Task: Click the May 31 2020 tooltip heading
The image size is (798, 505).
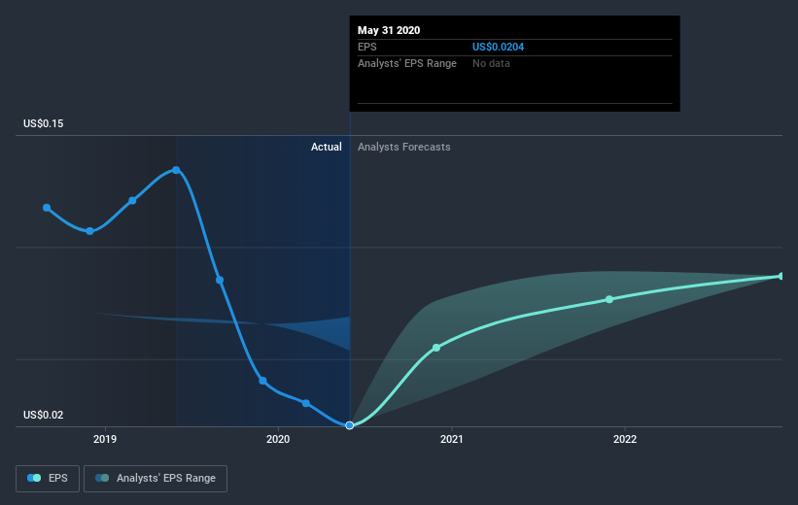Action: [x=389, y=30]
